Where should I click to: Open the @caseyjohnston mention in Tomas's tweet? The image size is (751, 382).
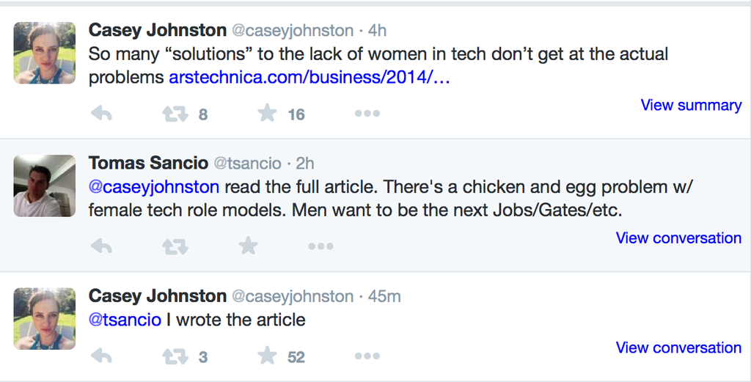coord(154,187)
